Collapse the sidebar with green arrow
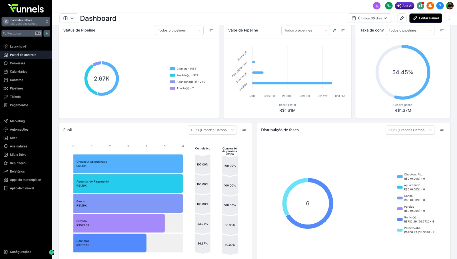Screen dimensions: 457x259 [51, 252]
